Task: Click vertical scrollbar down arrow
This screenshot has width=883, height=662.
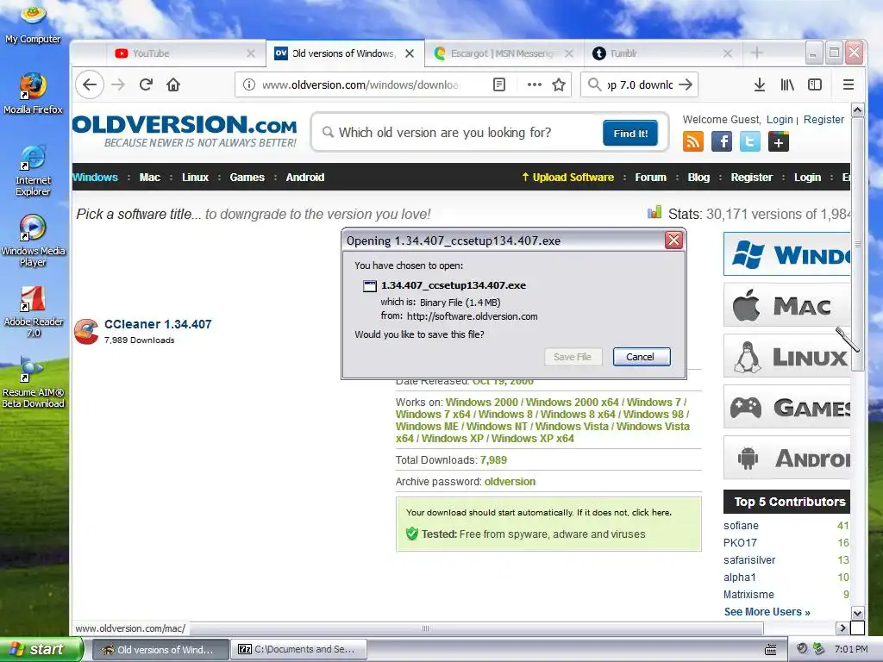Action: click(x=857, y=613)
